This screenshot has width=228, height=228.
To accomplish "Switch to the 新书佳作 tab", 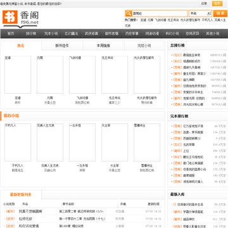I will [62, 46].
